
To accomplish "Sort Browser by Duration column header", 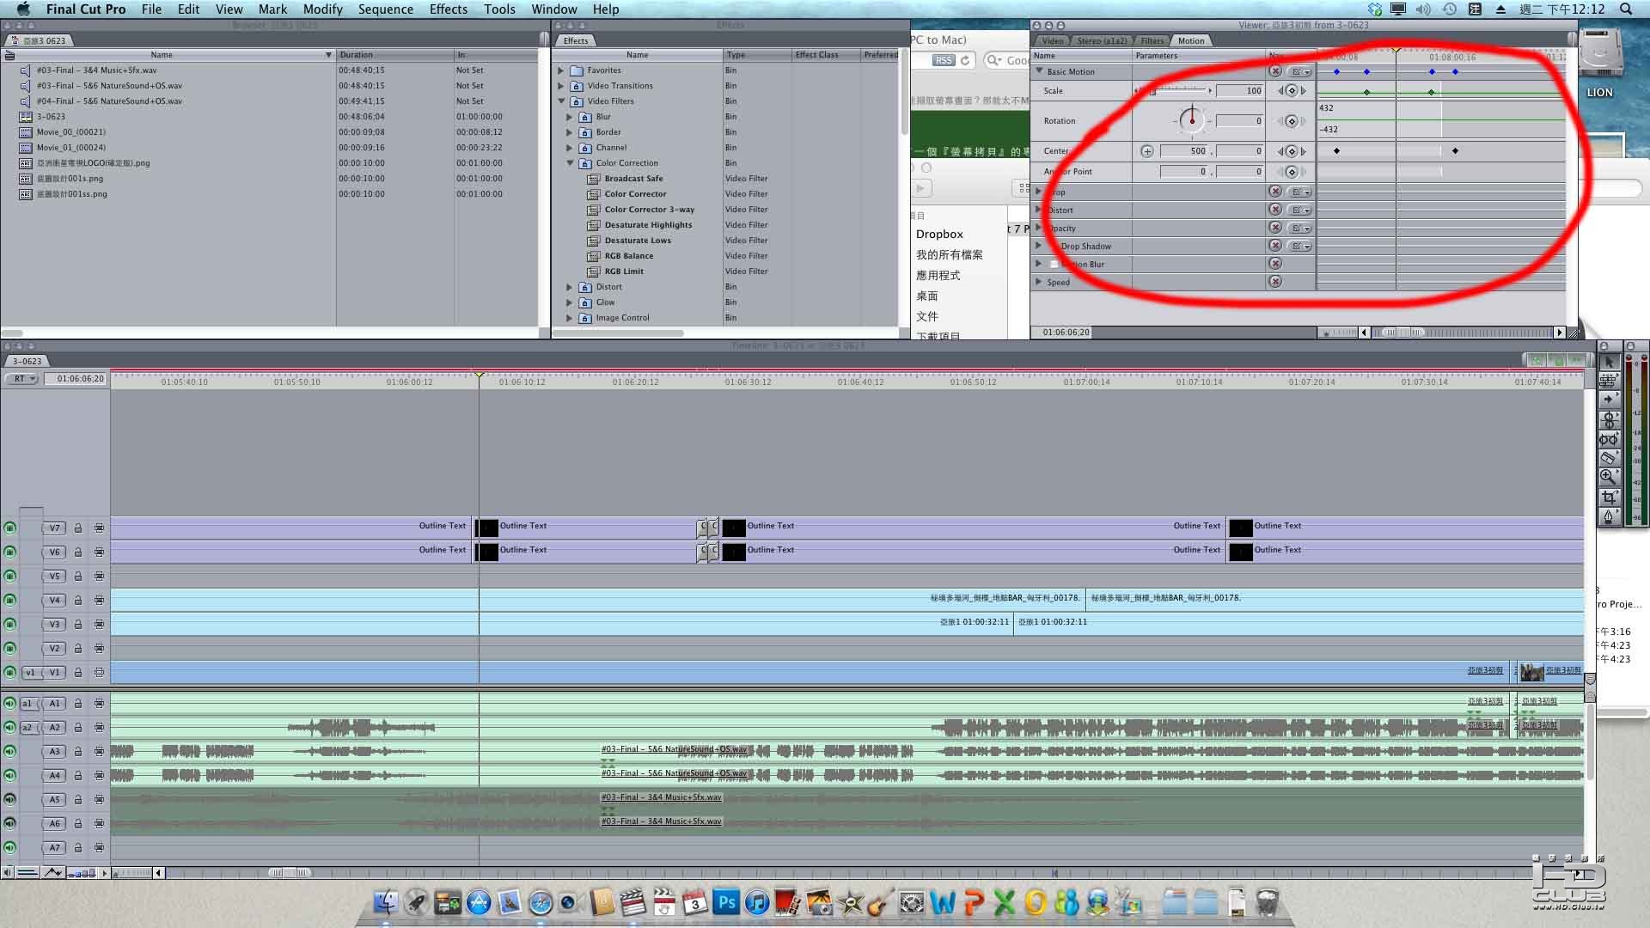I will [394, 55].
